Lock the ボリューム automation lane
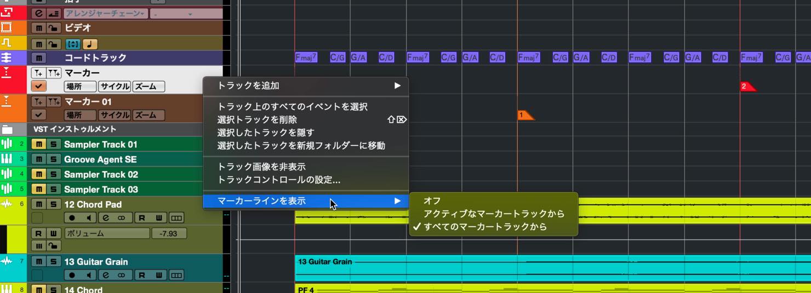 point(53,246)
